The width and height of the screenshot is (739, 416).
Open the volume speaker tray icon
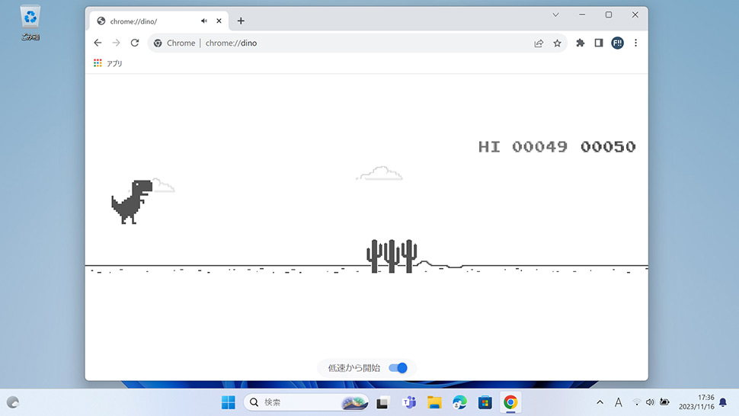pos(651,402)
